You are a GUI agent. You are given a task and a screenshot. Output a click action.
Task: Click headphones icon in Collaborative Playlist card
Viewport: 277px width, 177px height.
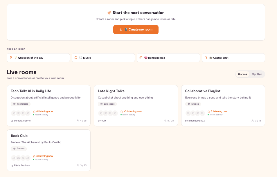(x=209, y=112)
